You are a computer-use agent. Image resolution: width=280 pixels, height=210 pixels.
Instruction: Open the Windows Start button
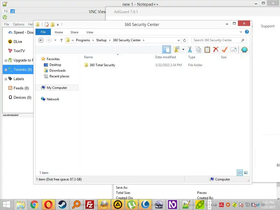pos(7,205)
